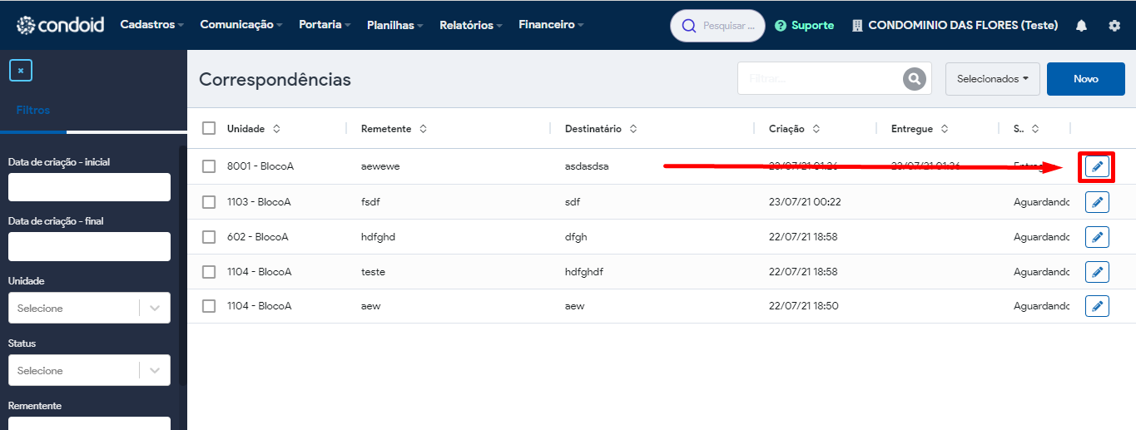Select checkbox for teste sender row
Viewport: 1136px width, 430px height.
[209, 271]
